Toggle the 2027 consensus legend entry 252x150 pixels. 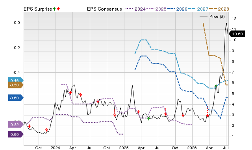coord(198,9)
